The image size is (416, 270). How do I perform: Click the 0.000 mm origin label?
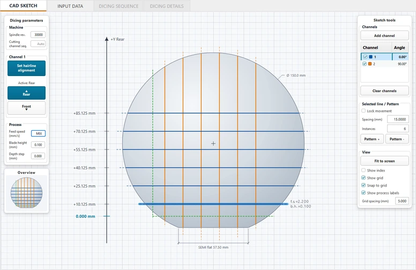(85, 216)
